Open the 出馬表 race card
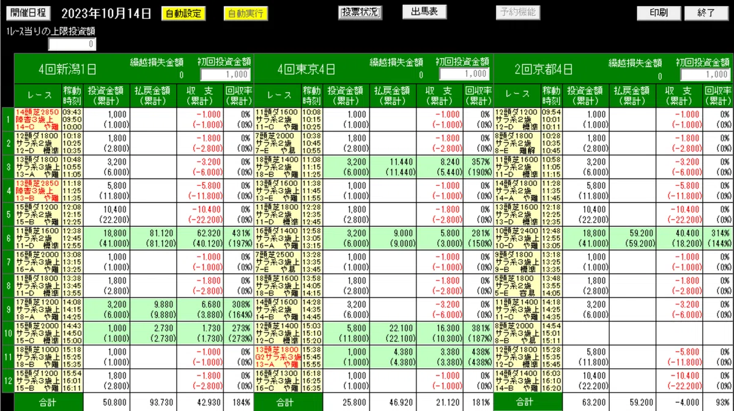 click(x=424, y=12)
